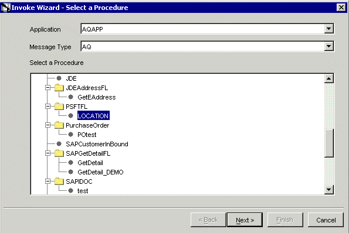349x233 pixels.
Task: Click the JDEAddressFL folder icon
Action: [x=59, y=88]
